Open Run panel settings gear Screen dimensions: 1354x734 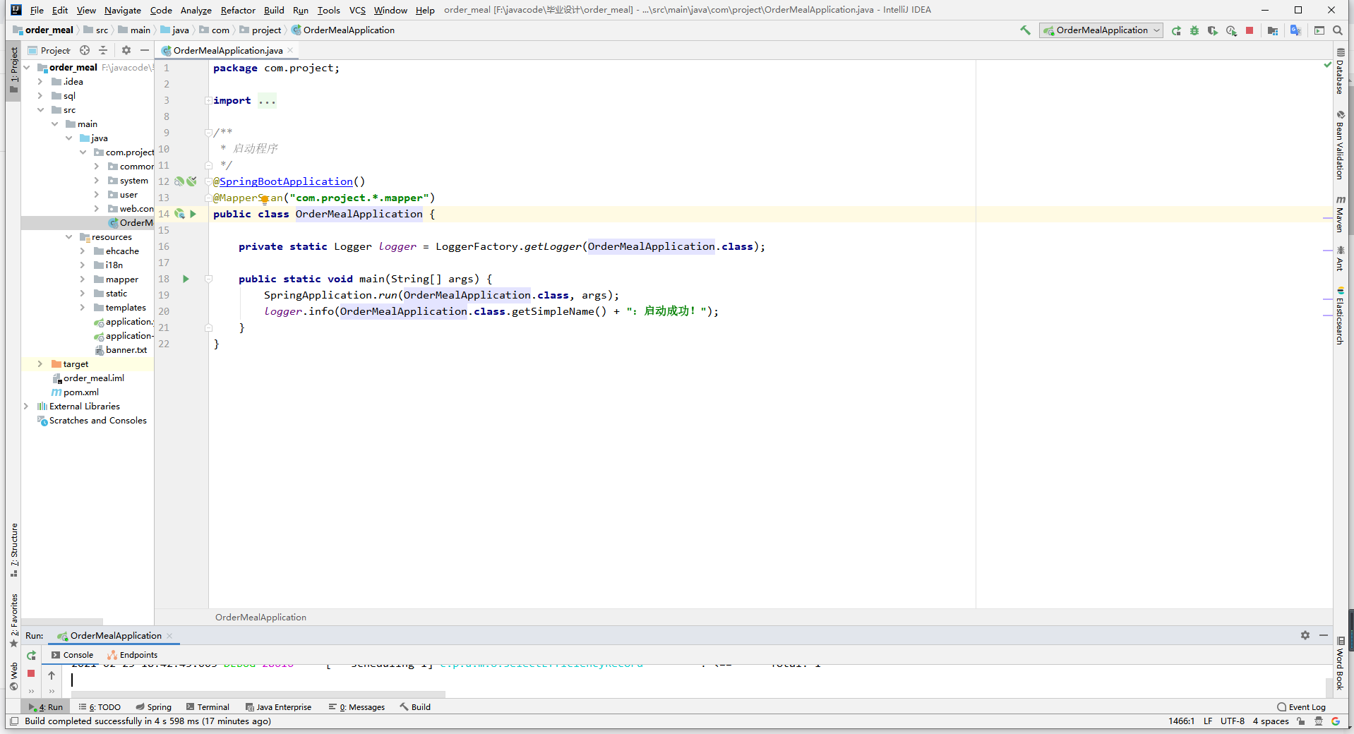pyautogui.click(x=1305, y=635)
